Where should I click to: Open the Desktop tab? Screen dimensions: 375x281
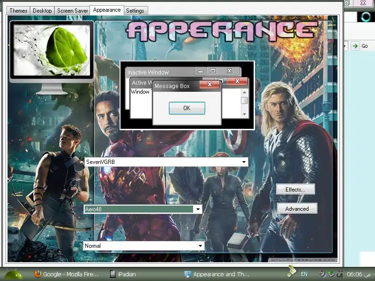[x=42, y=11]
